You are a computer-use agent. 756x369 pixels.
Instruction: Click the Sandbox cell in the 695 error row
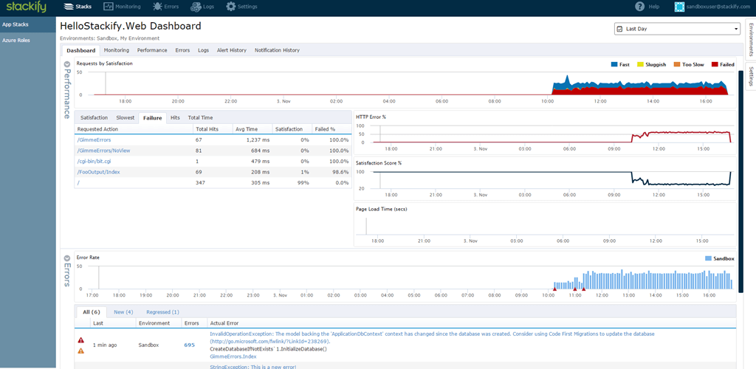pyautogui.click(x=148, y=345)
